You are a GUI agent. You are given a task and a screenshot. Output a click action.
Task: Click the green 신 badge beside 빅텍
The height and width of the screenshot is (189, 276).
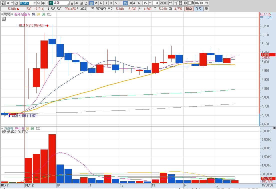(51, 3)
